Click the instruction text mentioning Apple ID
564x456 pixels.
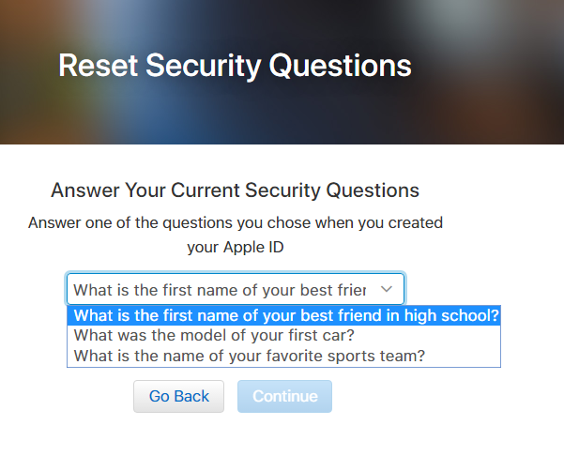pyautogui.click(x=235, y=236)
